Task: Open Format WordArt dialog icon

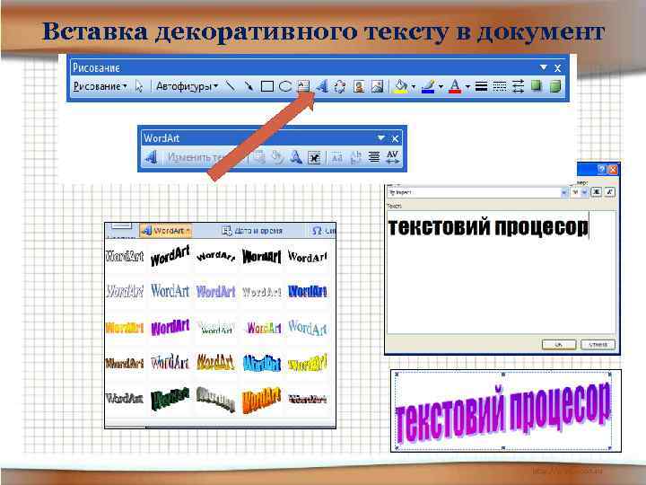Action: pos(277,157)
